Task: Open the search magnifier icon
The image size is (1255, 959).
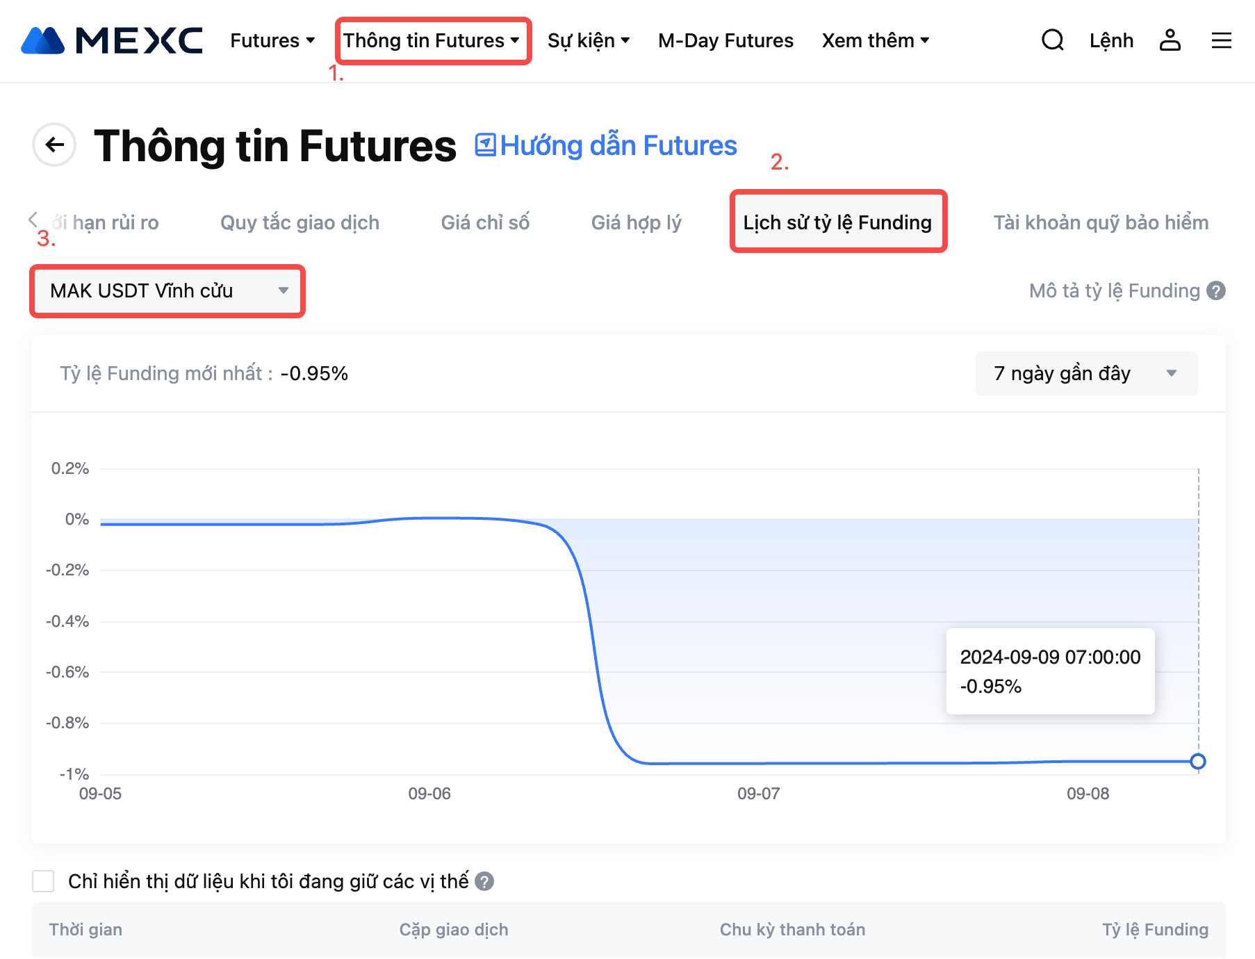Action: [1052, 40]
